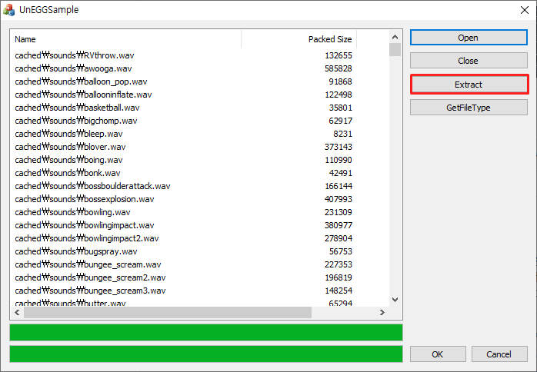
Task: Click the horizontal scrollbar left arrow
Action: 17,312
